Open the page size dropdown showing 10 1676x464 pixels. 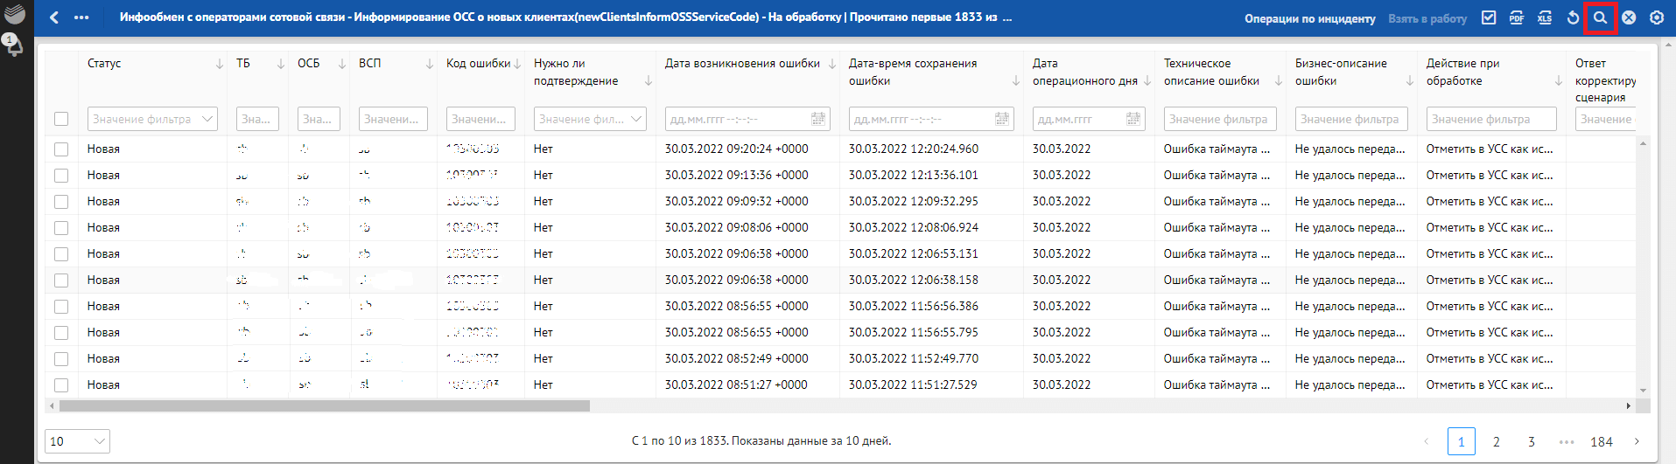pos(77,441)
